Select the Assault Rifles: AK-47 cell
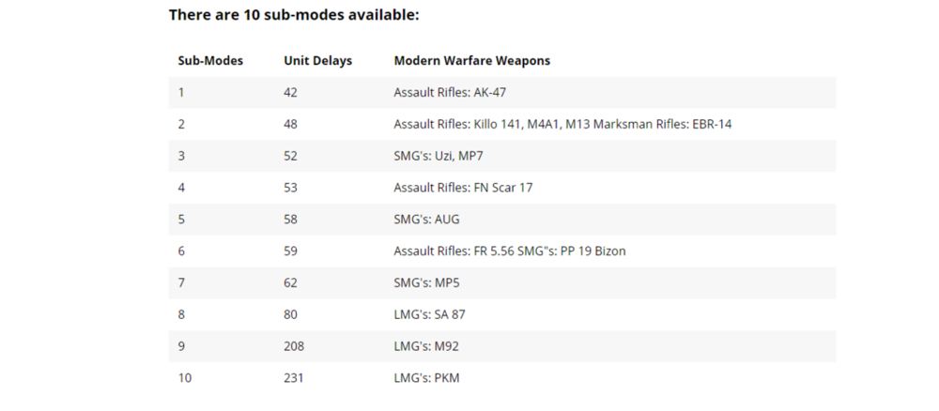Image resolution: width=939 pixels, height=411 pixels. pyautogui.click(x=450, y=93)
